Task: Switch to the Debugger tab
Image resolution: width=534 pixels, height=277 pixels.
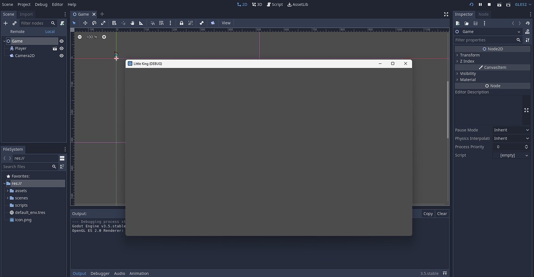Action: point(100,273)
